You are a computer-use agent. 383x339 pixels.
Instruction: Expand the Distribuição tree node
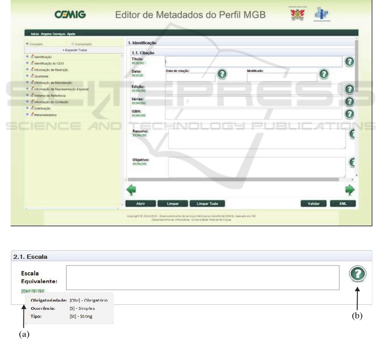click(x=28, y=108)
